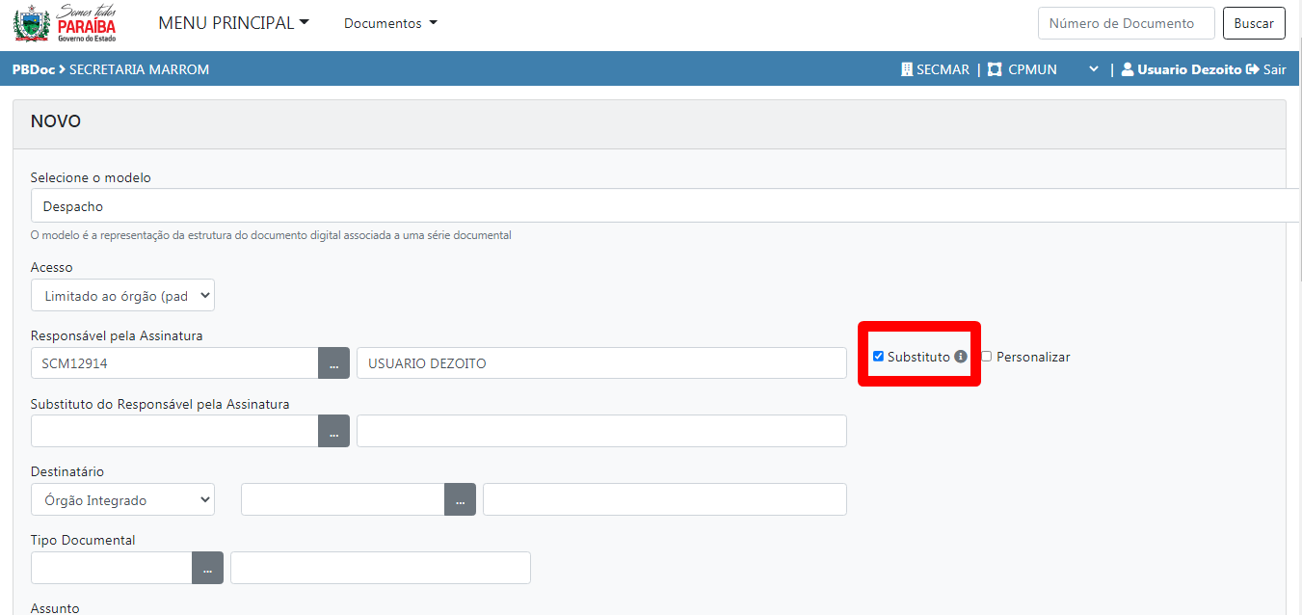This screenshot has height=615, width=1302.
Task: Open lookup button for Destinatário
Action: coord(460,500)
